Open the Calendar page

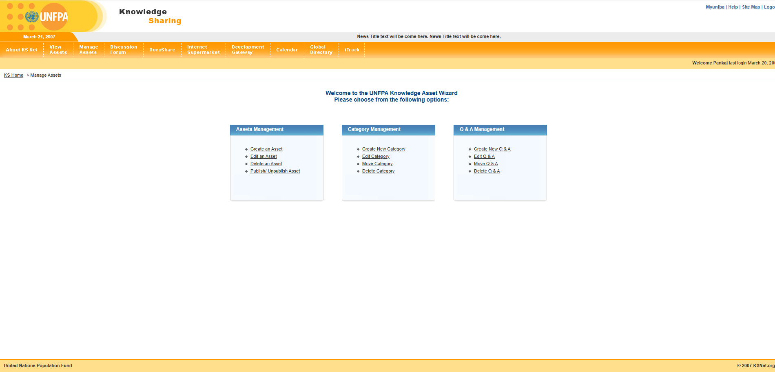287,50
